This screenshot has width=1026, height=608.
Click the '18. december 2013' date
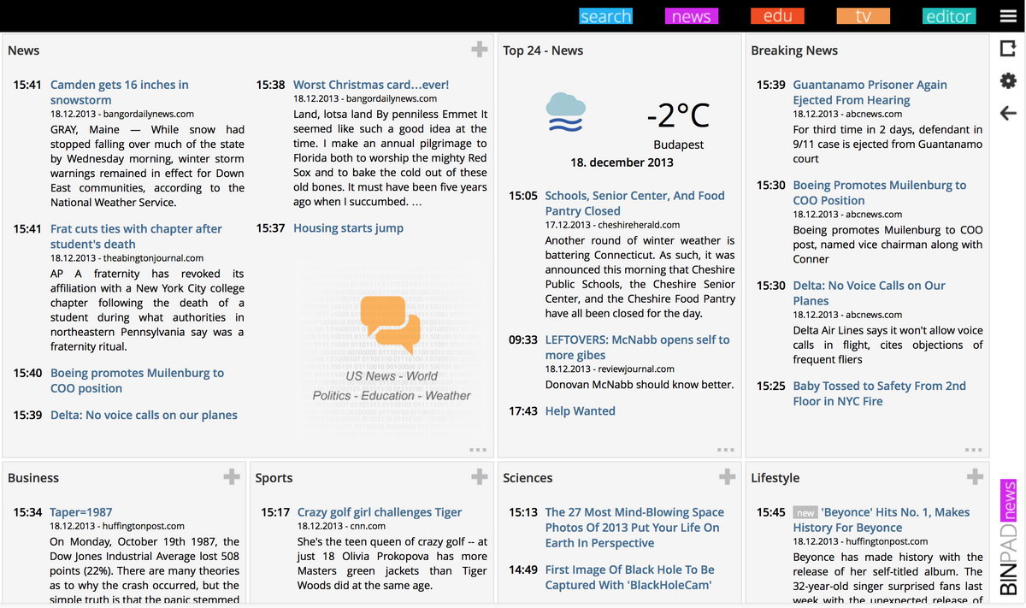[x=622, y=162]
